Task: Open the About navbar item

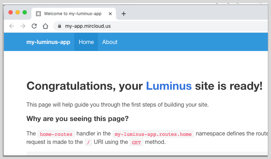Action: pos(110,42)
